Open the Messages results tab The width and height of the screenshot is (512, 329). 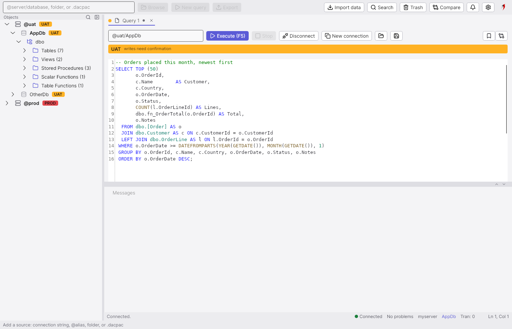click(x=124, y=193)
